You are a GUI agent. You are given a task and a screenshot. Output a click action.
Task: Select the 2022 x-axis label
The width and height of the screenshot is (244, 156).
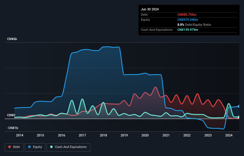(x=187, y=135)
